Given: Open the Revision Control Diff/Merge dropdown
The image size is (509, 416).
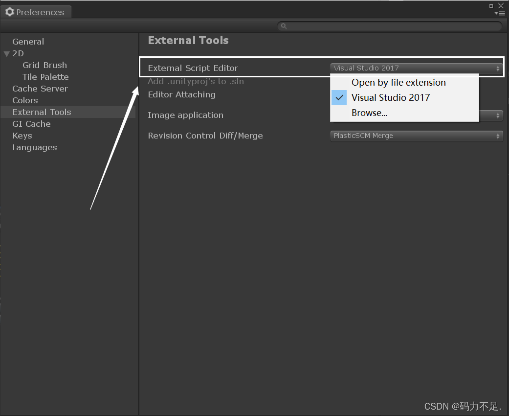Looking at the screenshot, I should point(416,136).
